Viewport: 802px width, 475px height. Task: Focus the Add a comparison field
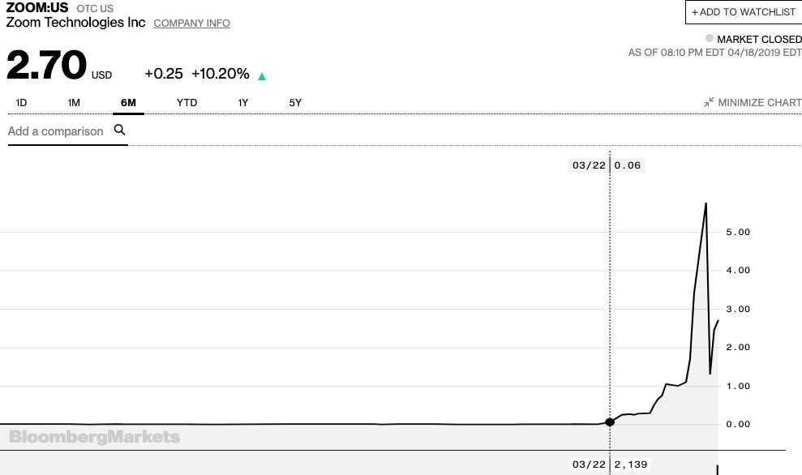(56, 131)
